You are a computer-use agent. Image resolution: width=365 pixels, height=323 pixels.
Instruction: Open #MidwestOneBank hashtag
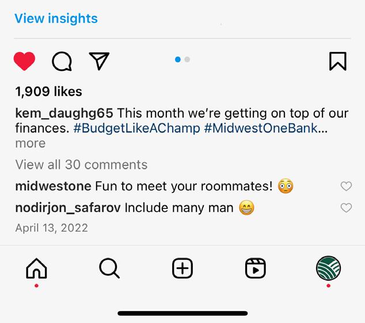(x=261, y=128)
